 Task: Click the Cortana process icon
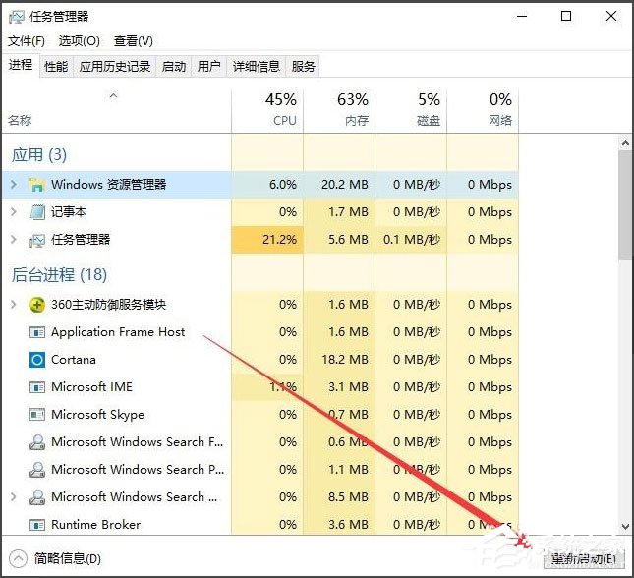pos(37,360)
